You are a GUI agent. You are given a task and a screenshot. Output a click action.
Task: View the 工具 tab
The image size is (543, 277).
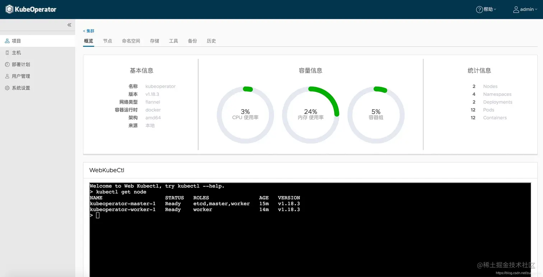tap(173, 41)
